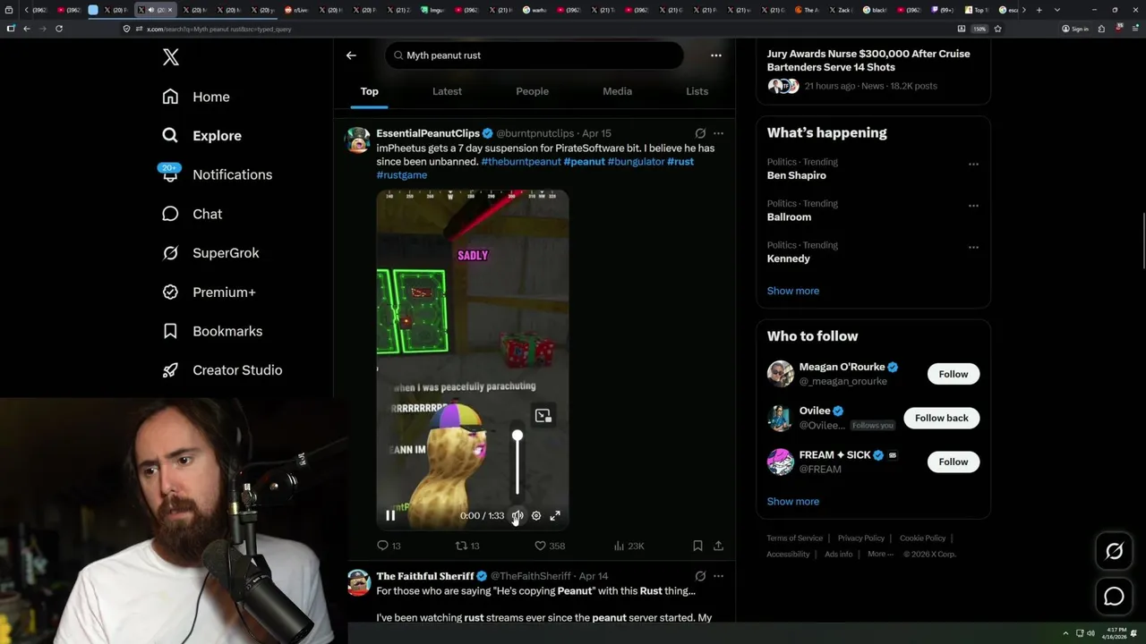This screenshot has width=1146, height=644.
Task: Open Ballroom trending topic
Action: click(x=789, y=217)
